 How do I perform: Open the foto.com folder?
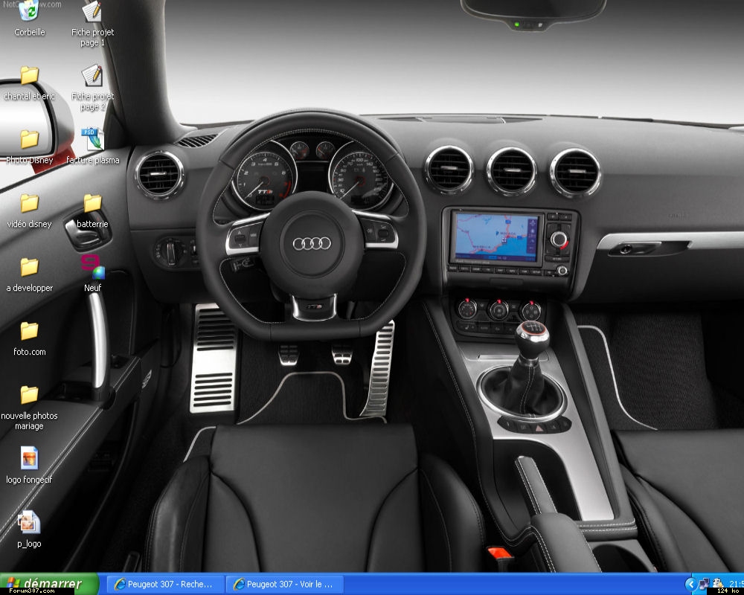pyautogui.click(x=29, y=331)
